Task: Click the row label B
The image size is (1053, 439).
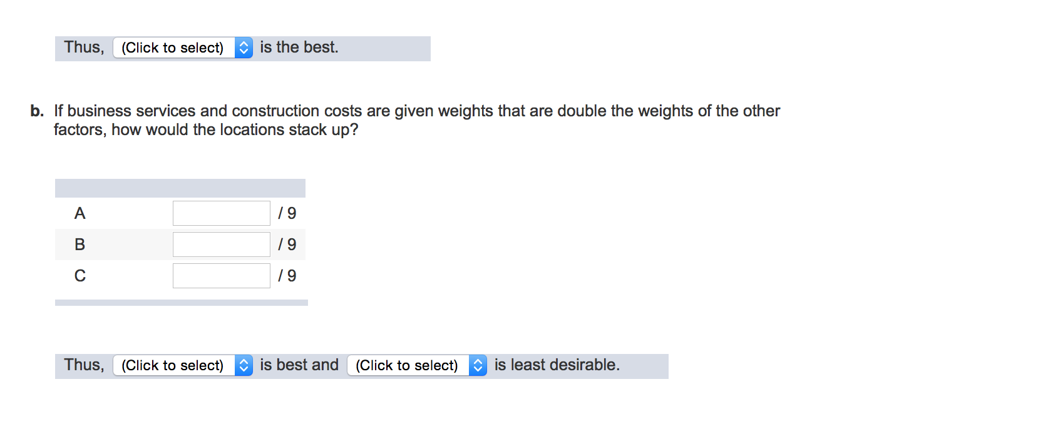Action: (x=80, y=245)
